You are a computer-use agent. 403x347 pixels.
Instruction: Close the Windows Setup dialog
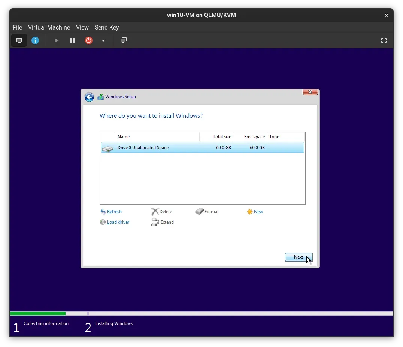tap(310, 92)
